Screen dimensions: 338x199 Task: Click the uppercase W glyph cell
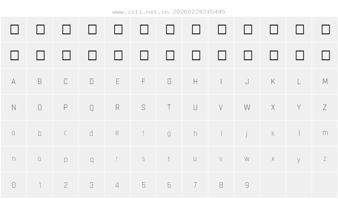247,107
